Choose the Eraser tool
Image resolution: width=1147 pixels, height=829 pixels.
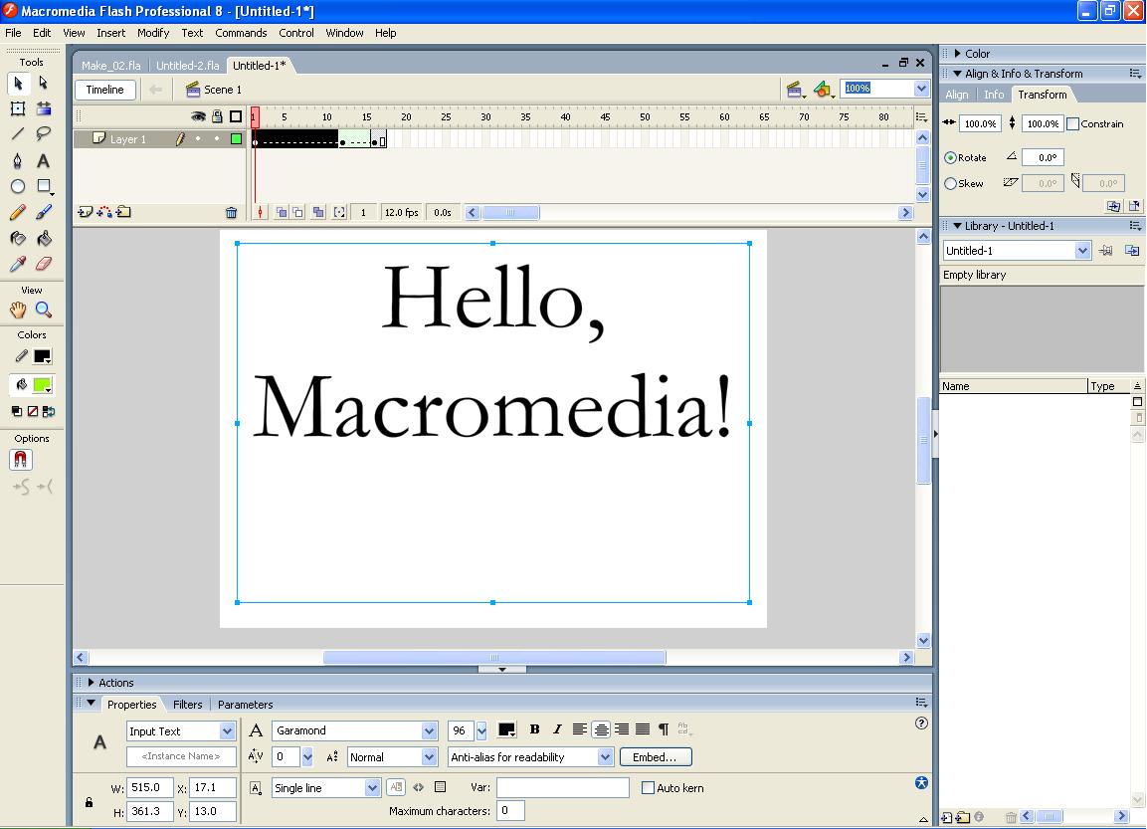(44, 265)
